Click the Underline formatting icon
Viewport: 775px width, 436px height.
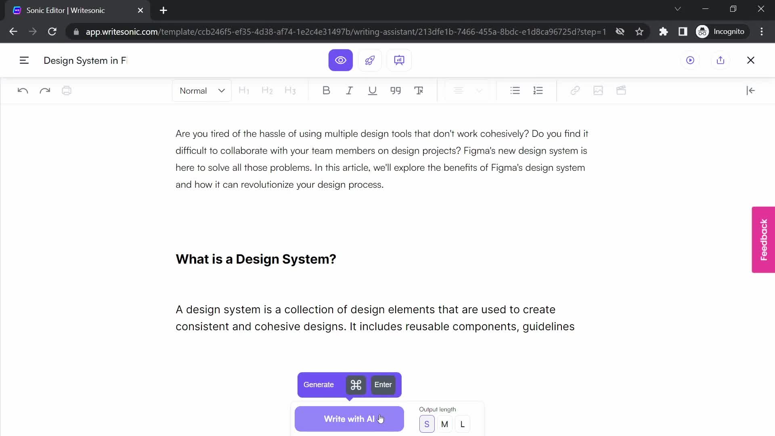(x=373, y=90)
